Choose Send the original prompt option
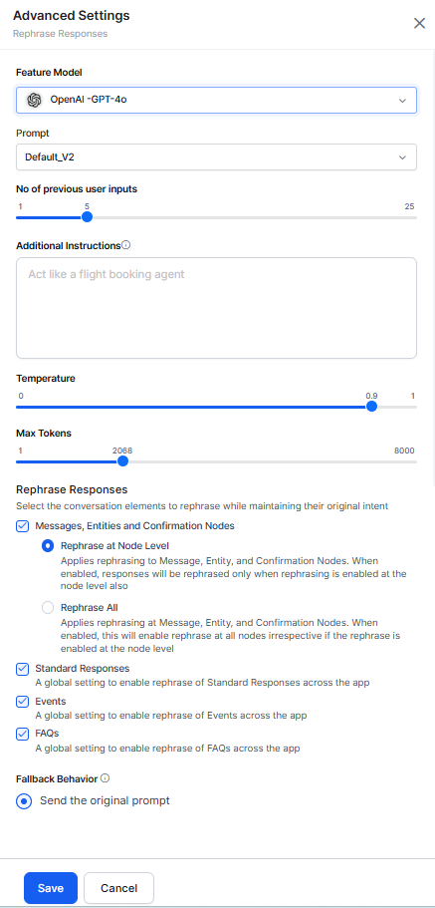Viewport: 435px width, 908px height. [24, 801]
